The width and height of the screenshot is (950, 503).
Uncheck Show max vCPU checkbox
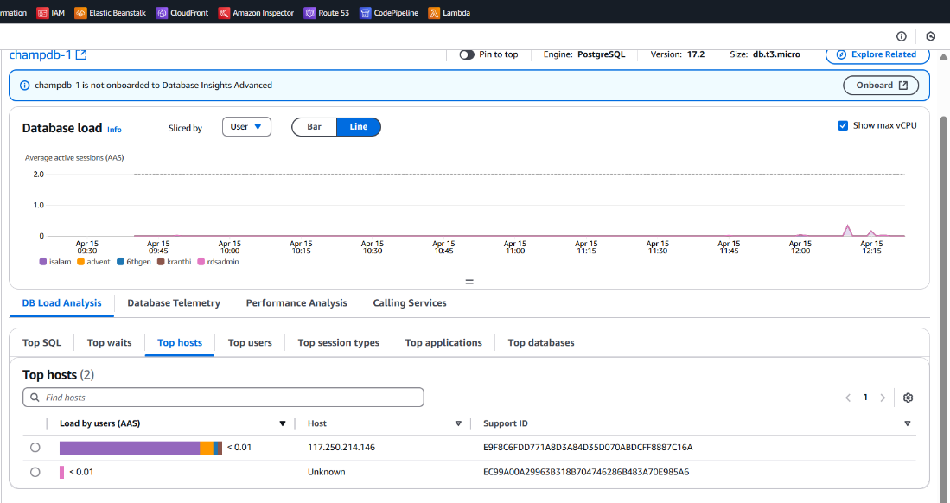[843, 125]
